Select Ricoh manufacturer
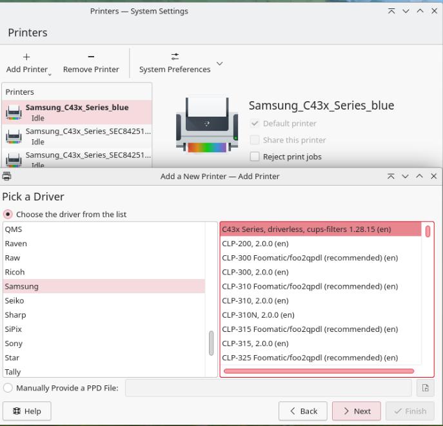This screenshot has height=426, width=443. pyautogui.click(x=104, y=272)
